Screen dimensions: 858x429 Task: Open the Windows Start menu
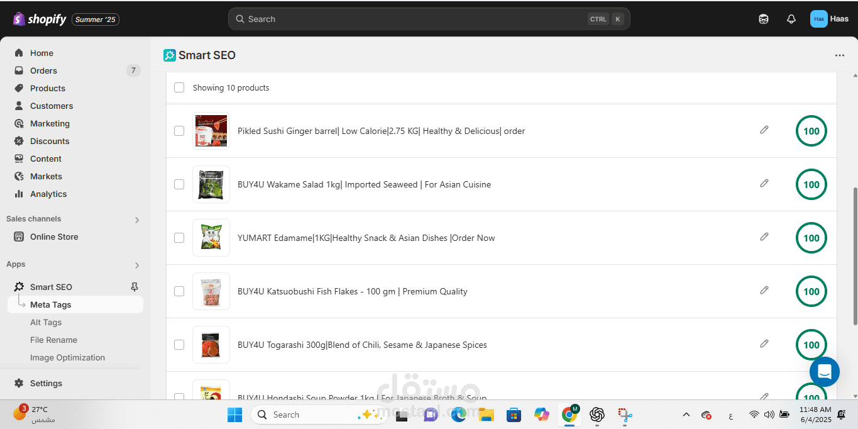click(234, 415)
